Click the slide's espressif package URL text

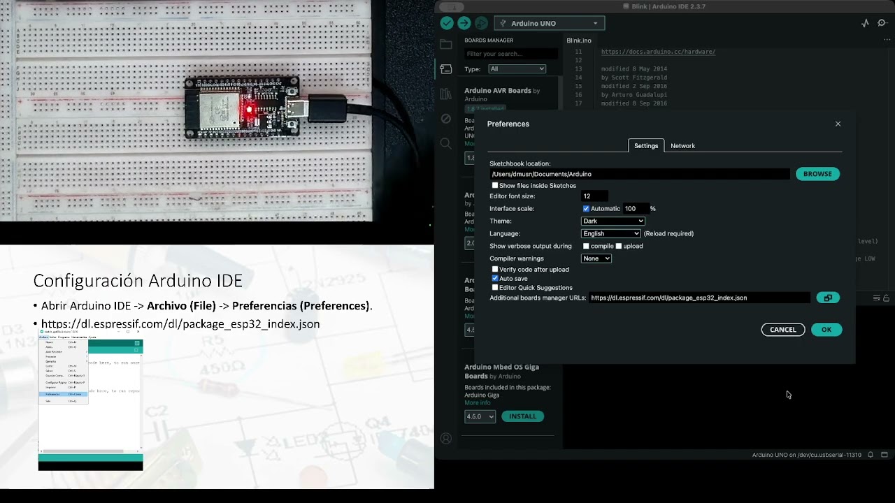click(x=180, y=324)
